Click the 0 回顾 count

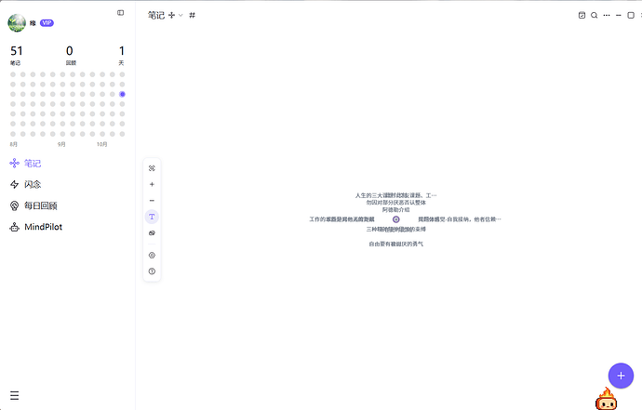(x=70, y=51)
